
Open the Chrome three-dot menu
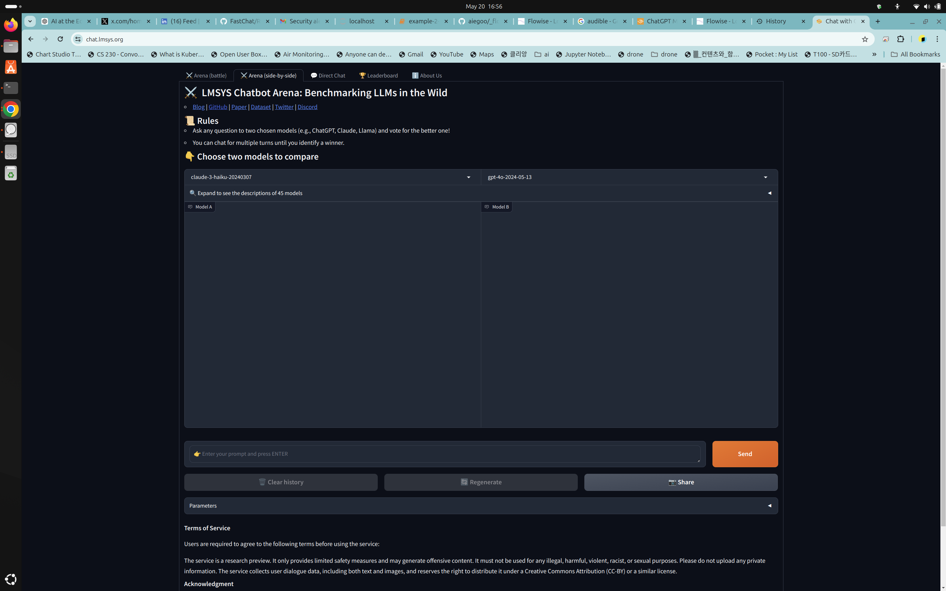937,39
